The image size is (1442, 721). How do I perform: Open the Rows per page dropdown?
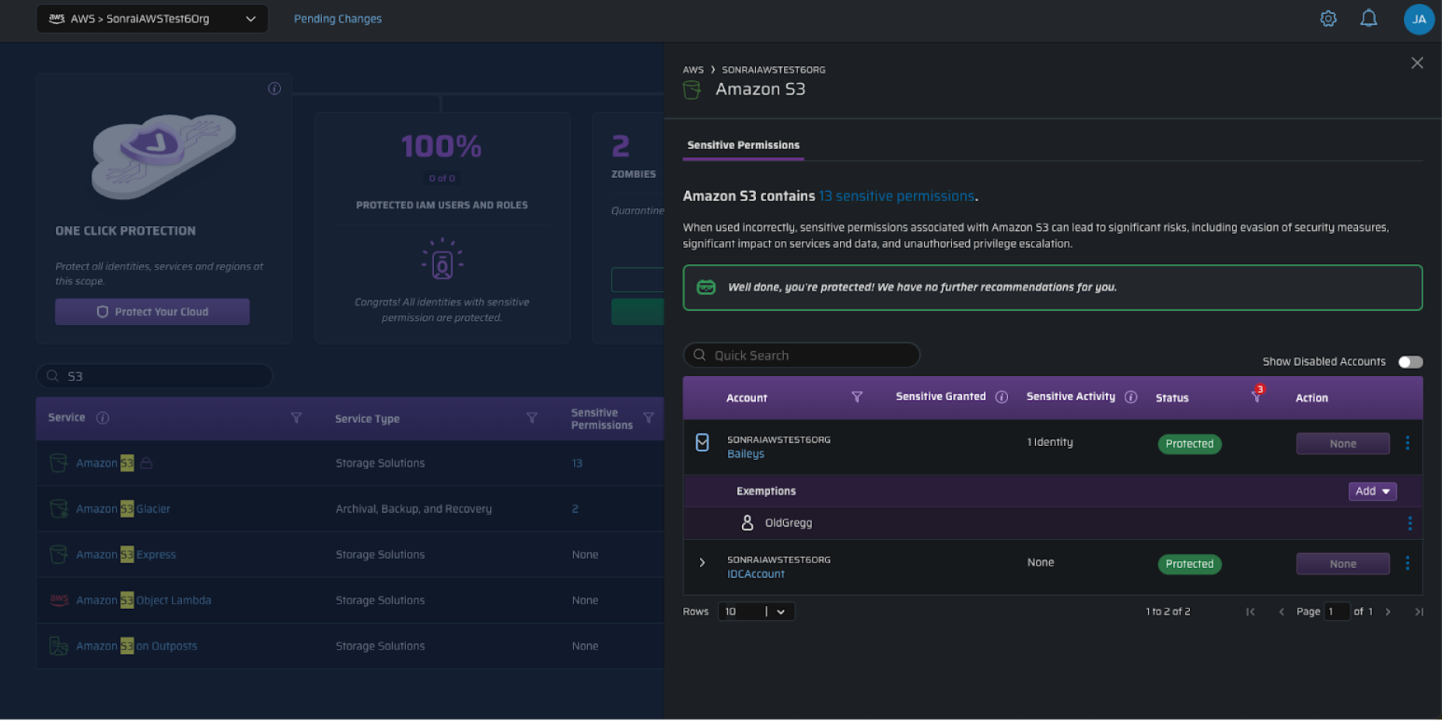pyautogui.click(x=756, y=612)
